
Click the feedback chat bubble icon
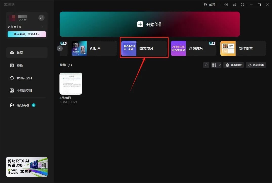pos(234,5)
